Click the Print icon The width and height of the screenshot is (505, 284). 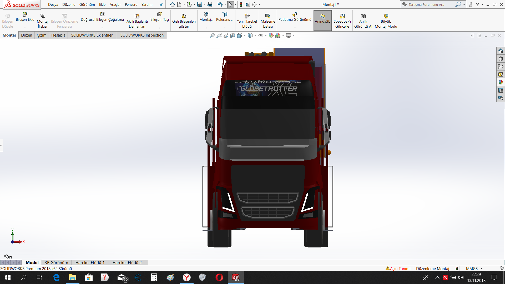point(210,4)
